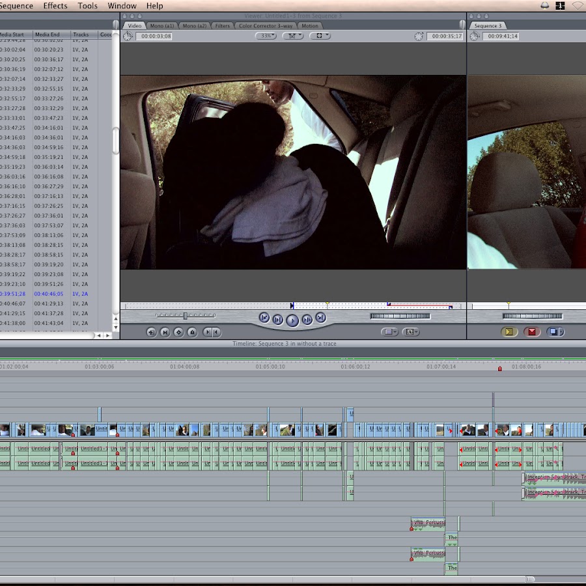Click Browser vertical scrollbar up arrow
The image size is (586, 586).
pyautogui.click(x=116, y=320)
